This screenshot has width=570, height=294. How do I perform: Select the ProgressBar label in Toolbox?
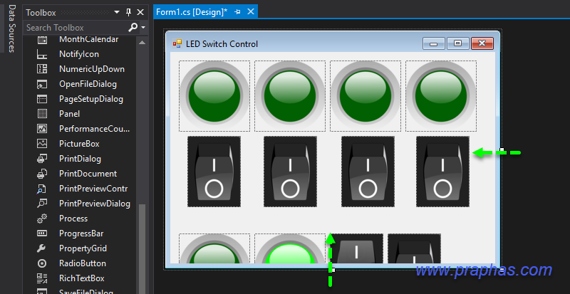[81, 233]
